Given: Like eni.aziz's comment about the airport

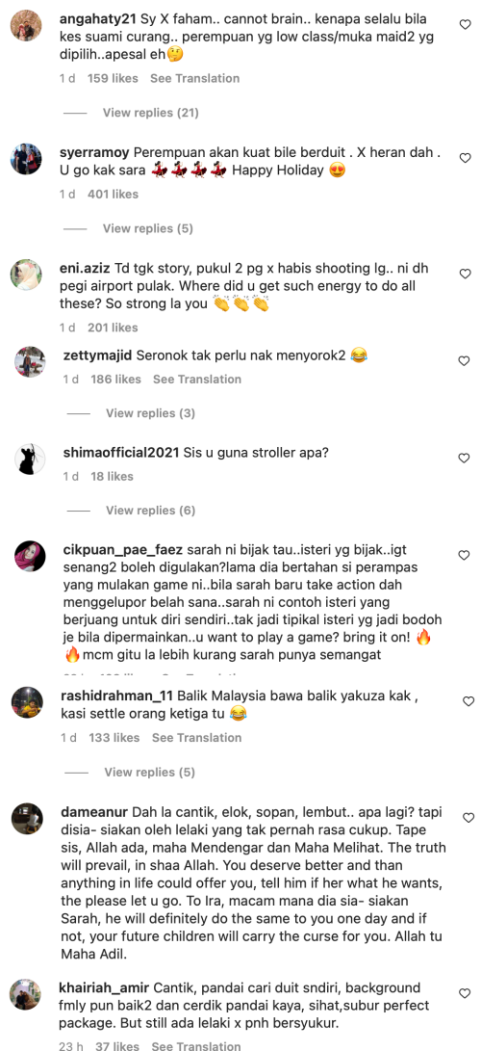Looking at the screenshot, I should (465, 274).
